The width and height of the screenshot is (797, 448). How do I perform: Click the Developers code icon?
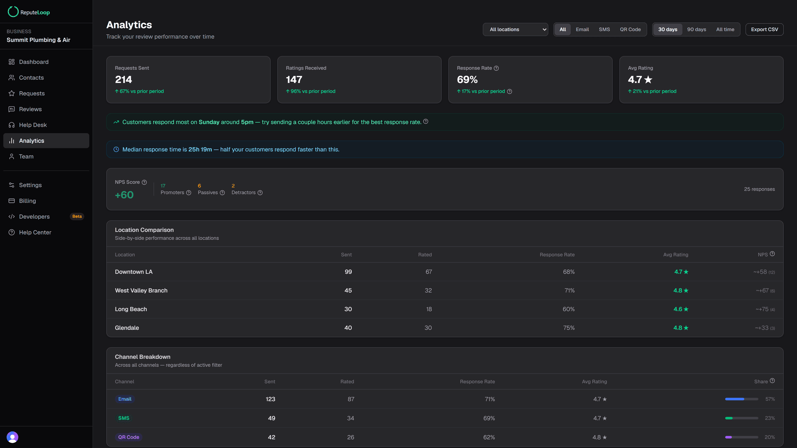pyautogui.click(x=12, y=217)
